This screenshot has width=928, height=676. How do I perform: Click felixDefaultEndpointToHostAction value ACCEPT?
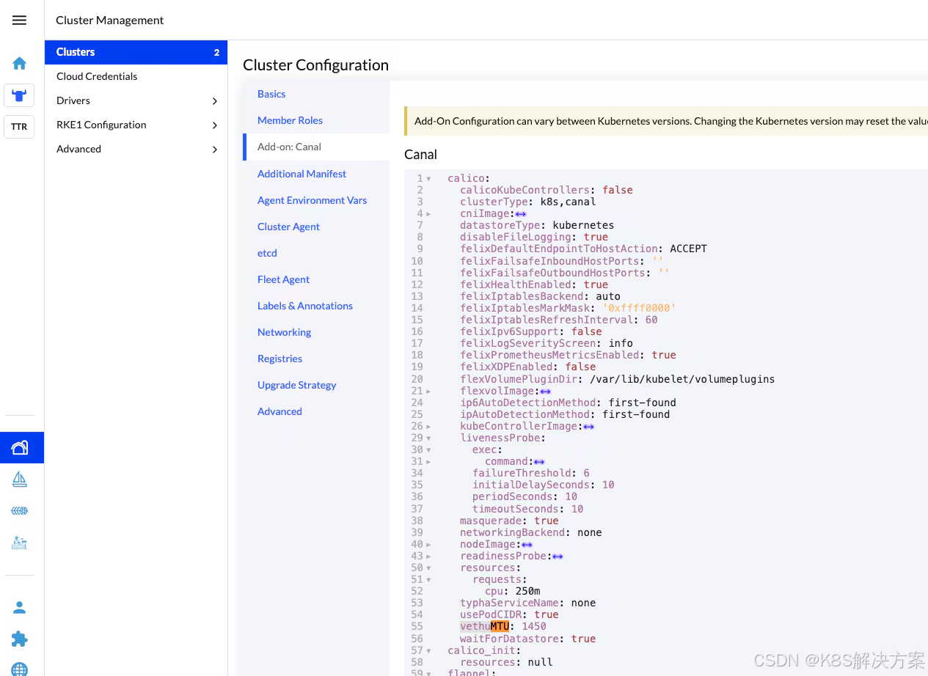pyautogui.click(x=689, y=249)
